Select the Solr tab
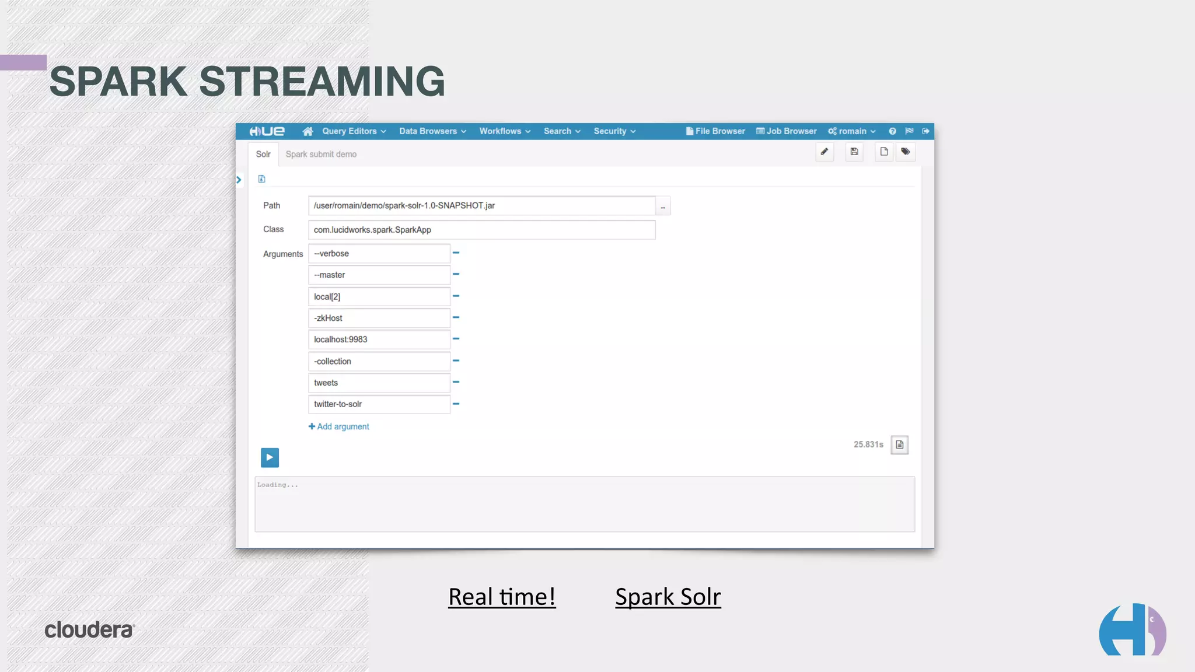Viewport: 1195px width, 672px height. point(263,155)
